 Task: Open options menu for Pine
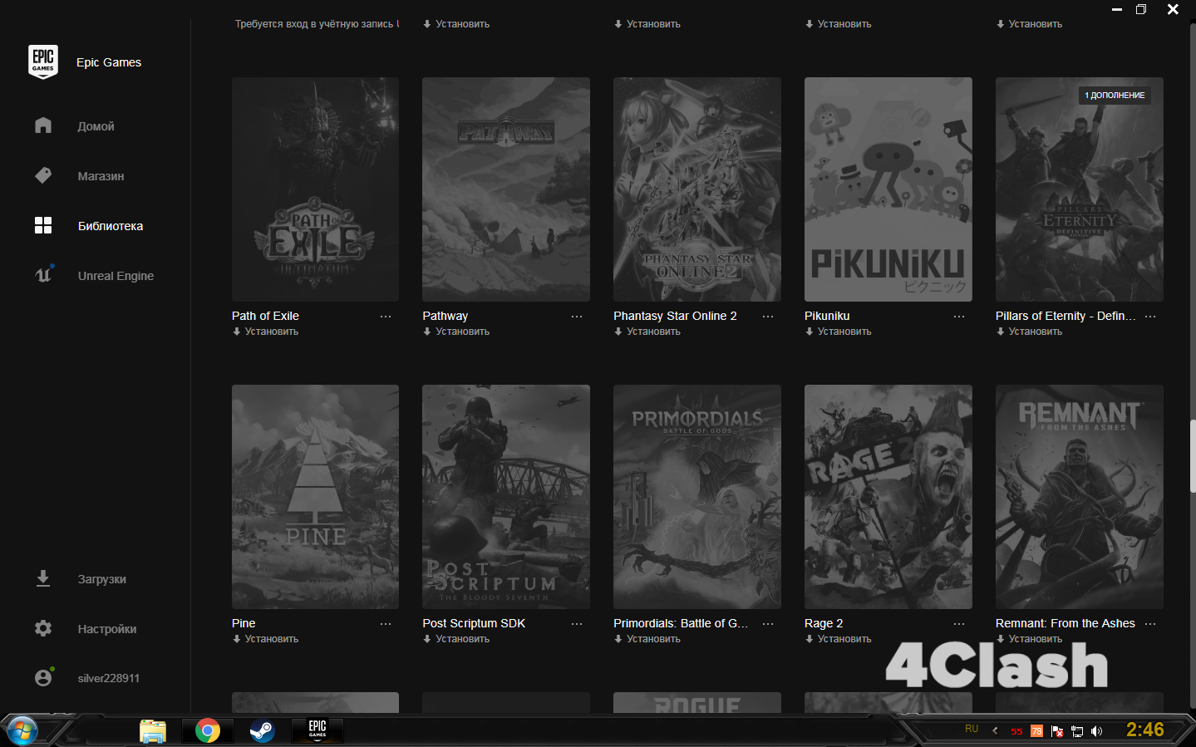[x=386, y=624]
